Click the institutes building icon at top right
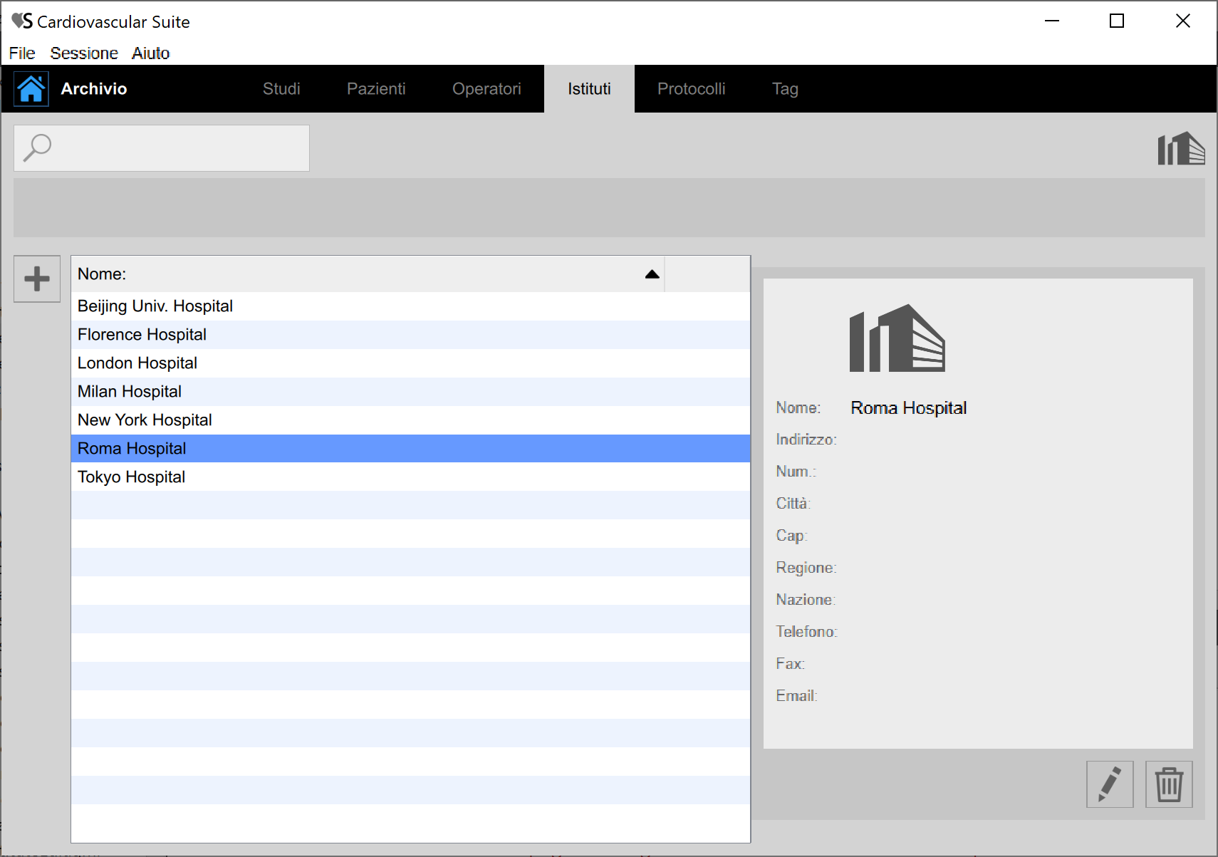This screenshot has height=857, width=1218. (x=1180, y=148)
